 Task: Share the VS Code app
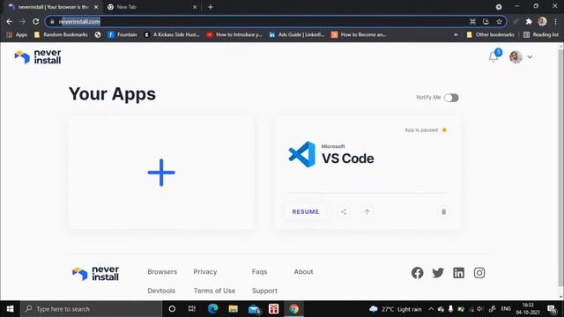pos(344,211)
